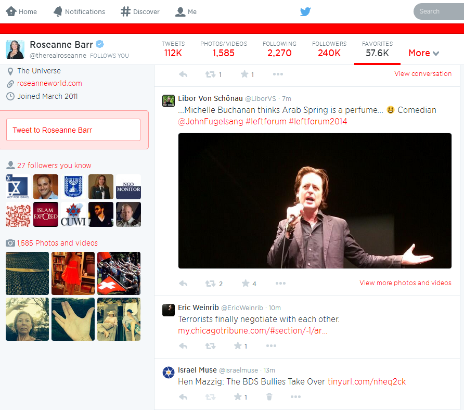Retweet Eric Weinrib's tweet
Image resolution: width=464 pixels, height=410 pixels.
tap(210, 346)
